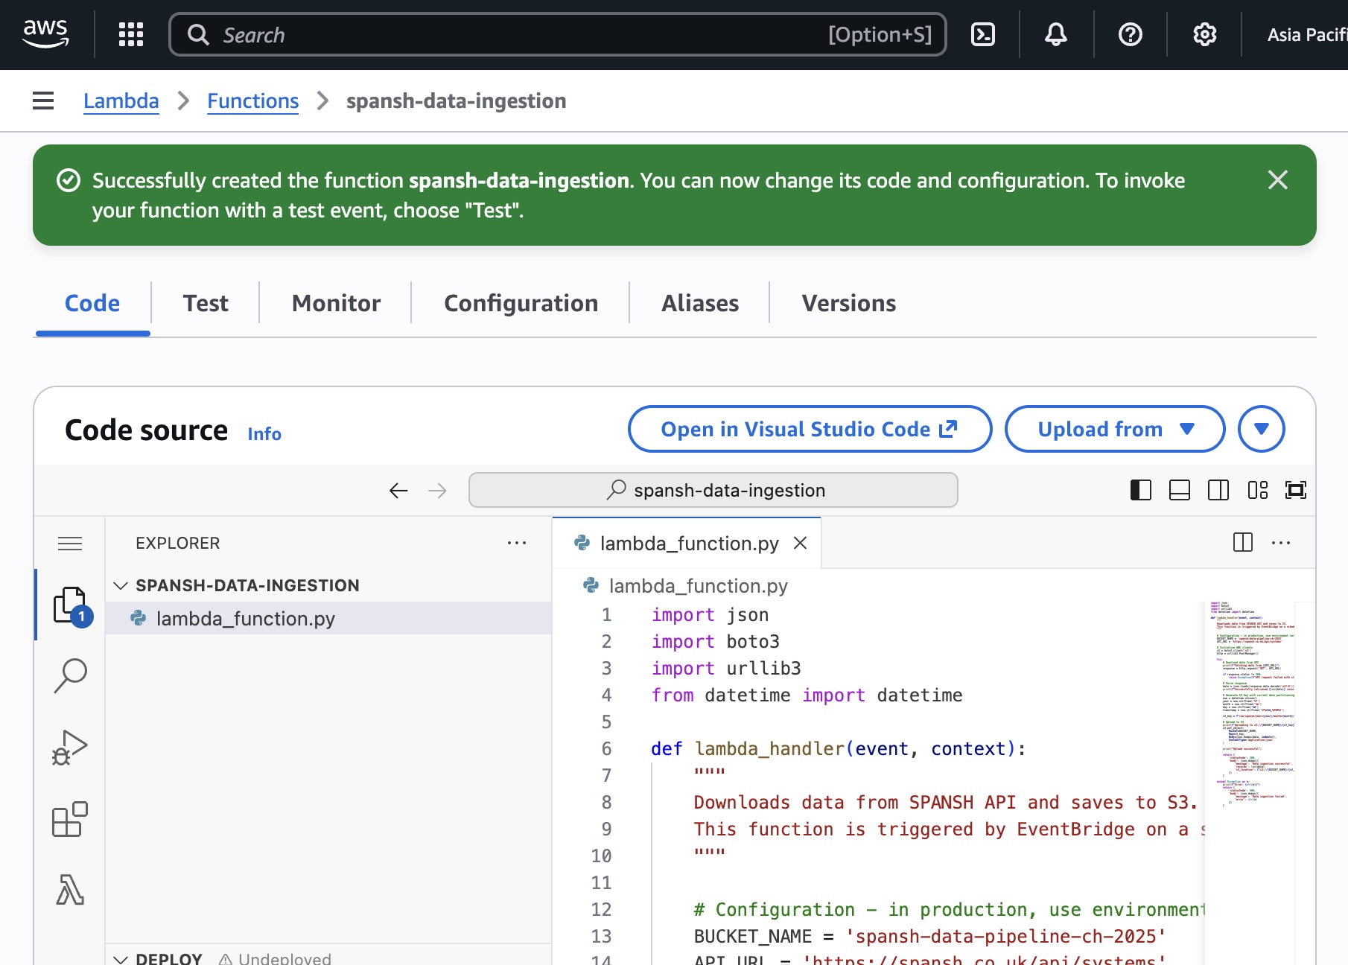Open the Lambda icon in activity bar
The width and height of the screenshot is (1348, 965).
[71, 889]
